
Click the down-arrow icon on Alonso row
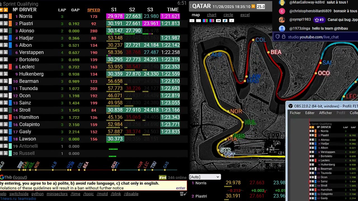pyautogui.click(x=6, y=31)
